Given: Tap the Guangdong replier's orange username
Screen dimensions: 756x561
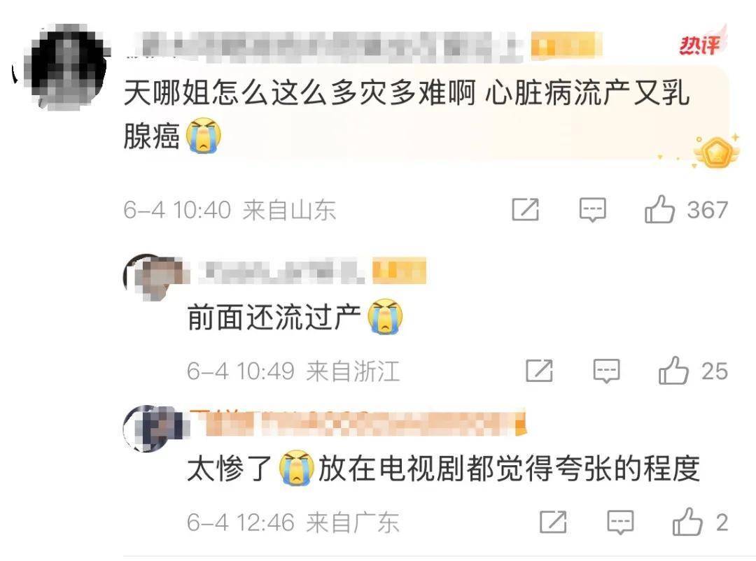Looking at the screenshot, I should [x=357, y=422].
